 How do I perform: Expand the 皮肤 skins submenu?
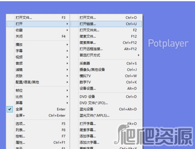(x=38, y=76)
